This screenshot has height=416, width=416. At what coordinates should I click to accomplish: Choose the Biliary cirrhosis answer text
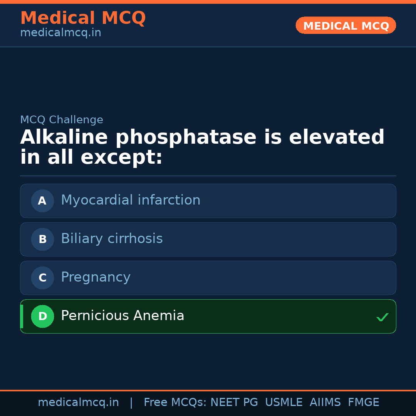point(112,239)
